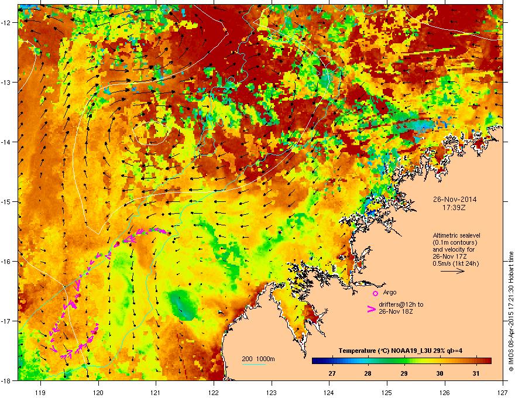
Task: Click the '0.5m/s (1kt 24h)' text
Action: tap(455, 263)
